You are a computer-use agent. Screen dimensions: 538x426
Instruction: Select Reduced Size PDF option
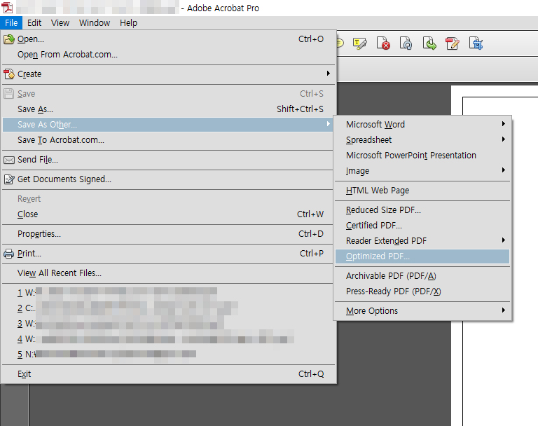pyautogui.click(x=383, y=210)
